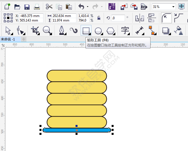Viewport: 188px width, 151px height.
Task: Select the Rectangle tool
Action: (x=86, y=30)
